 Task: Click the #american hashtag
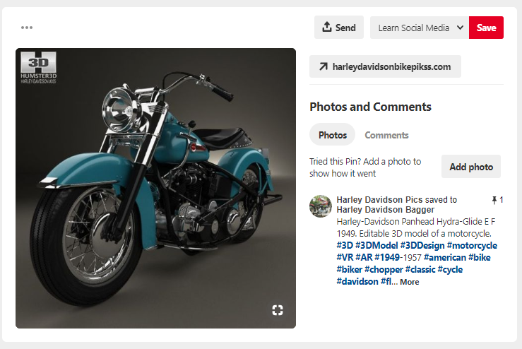click(x=445, y=257)
